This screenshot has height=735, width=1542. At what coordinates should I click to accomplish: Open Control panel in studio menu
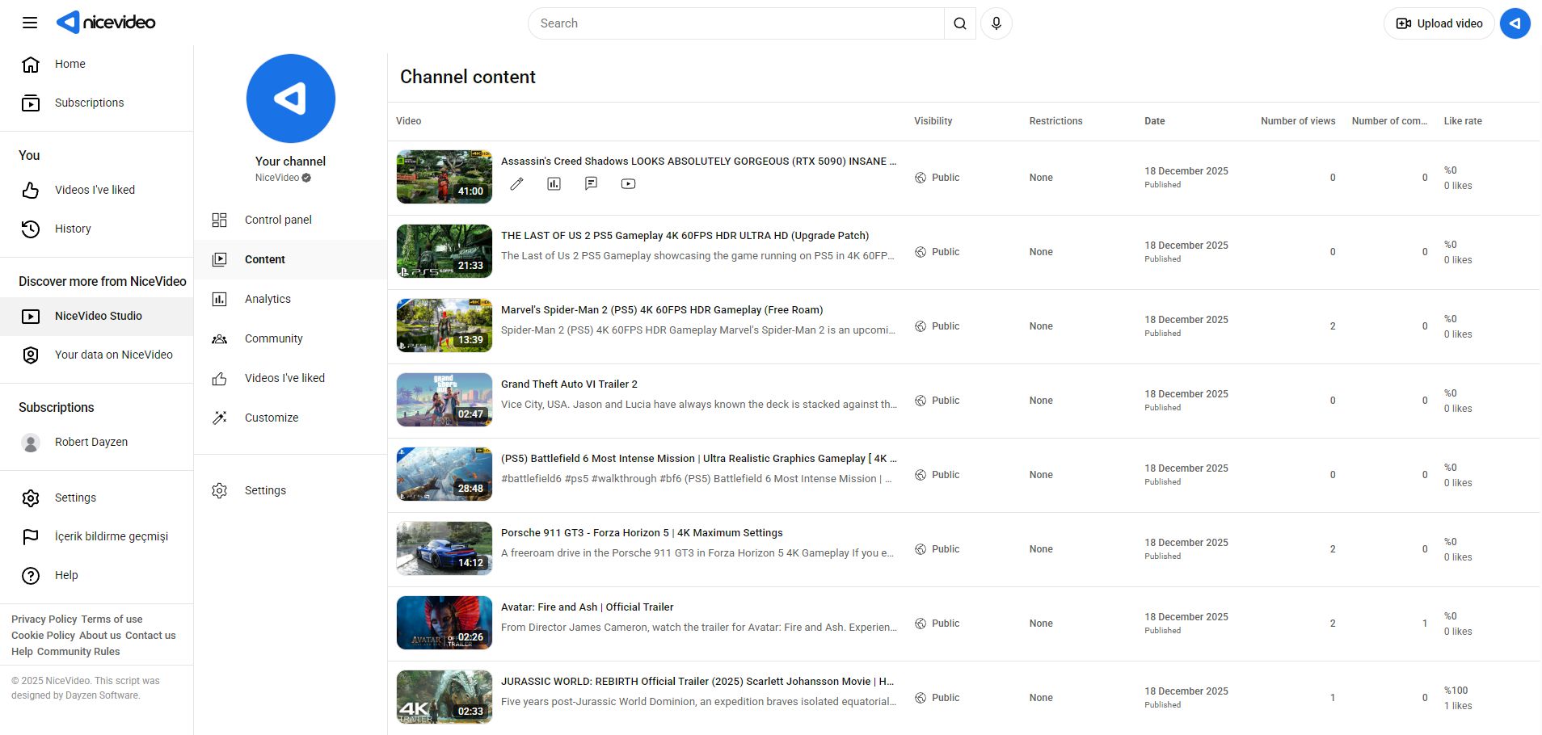click(x=291, y=220)
